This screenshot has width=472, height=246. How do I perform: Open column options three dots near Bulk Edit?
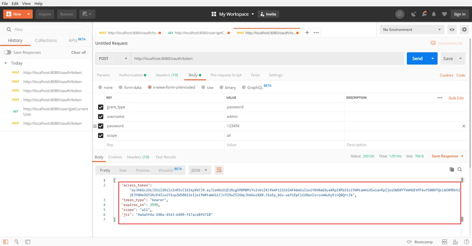click(x=440, y=98)
